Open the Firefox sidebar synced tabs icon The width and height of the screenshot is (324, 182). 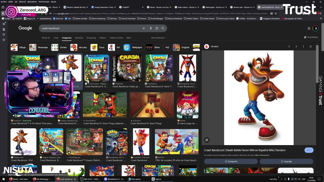point(4,29)
